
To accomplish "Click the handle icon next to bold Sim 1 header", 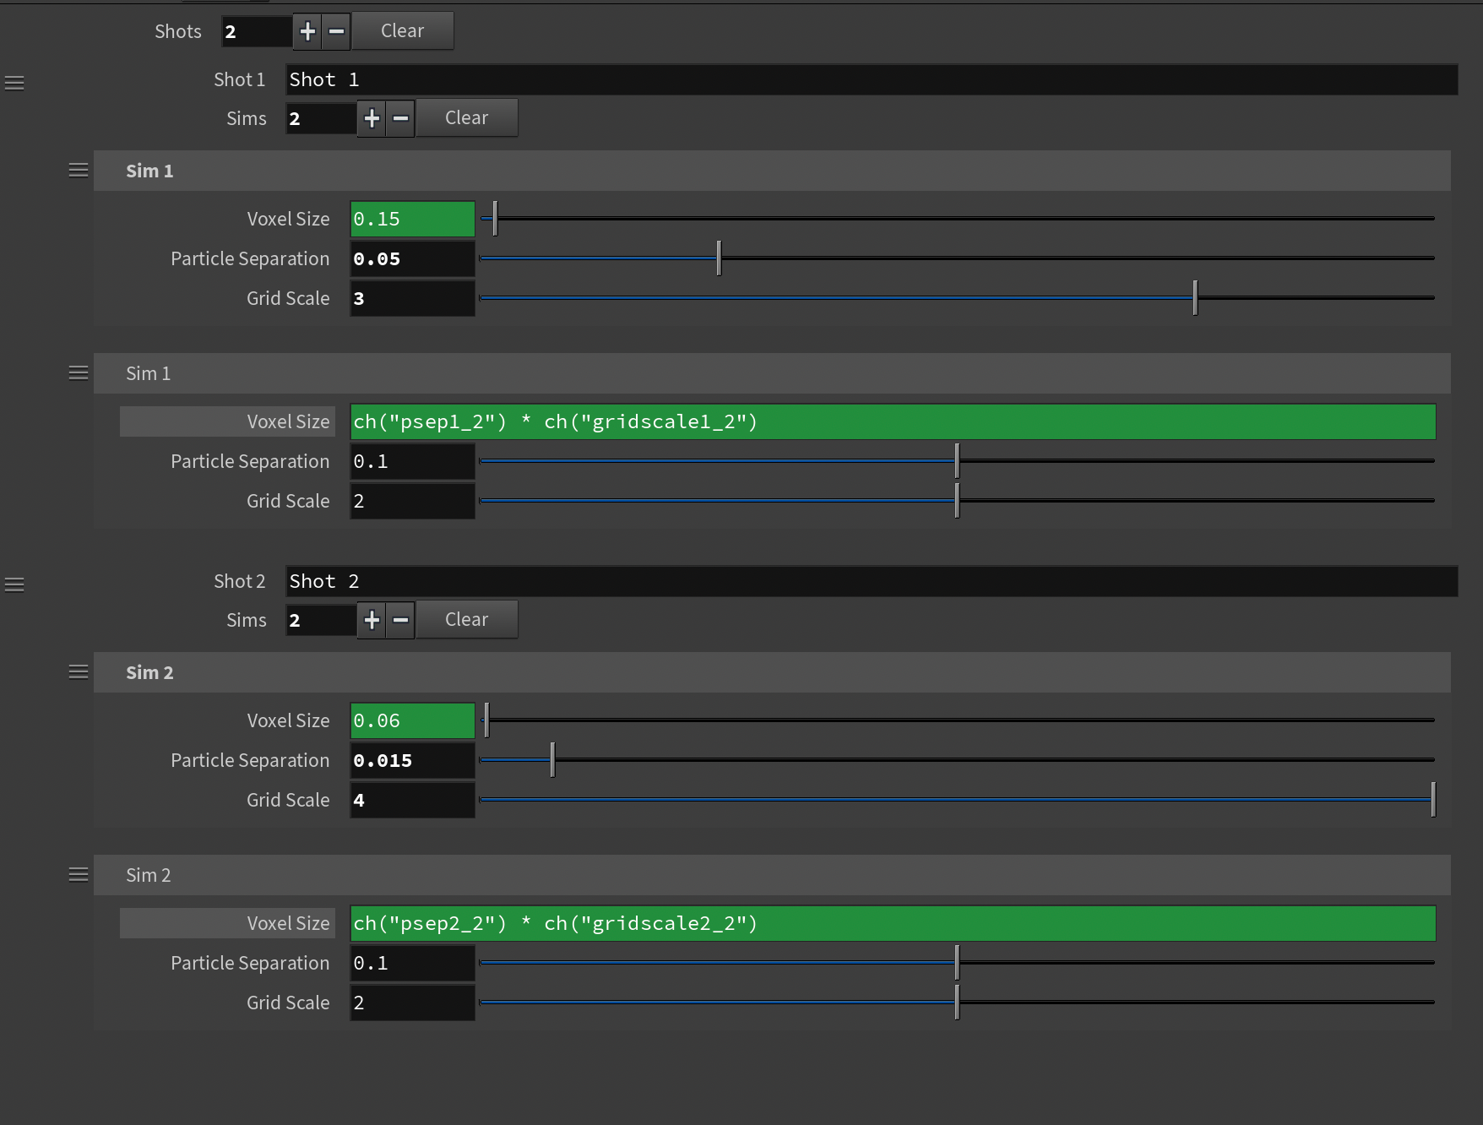I will pos(79,171).
